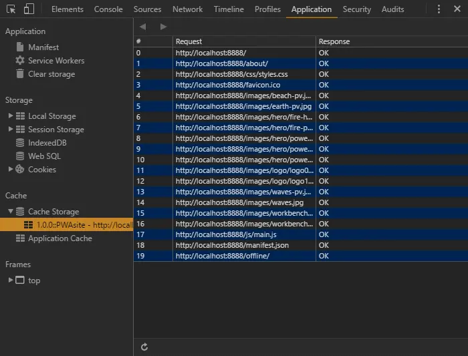
Task: Go to the next cache page arrow
Action: tap(163, 27)
